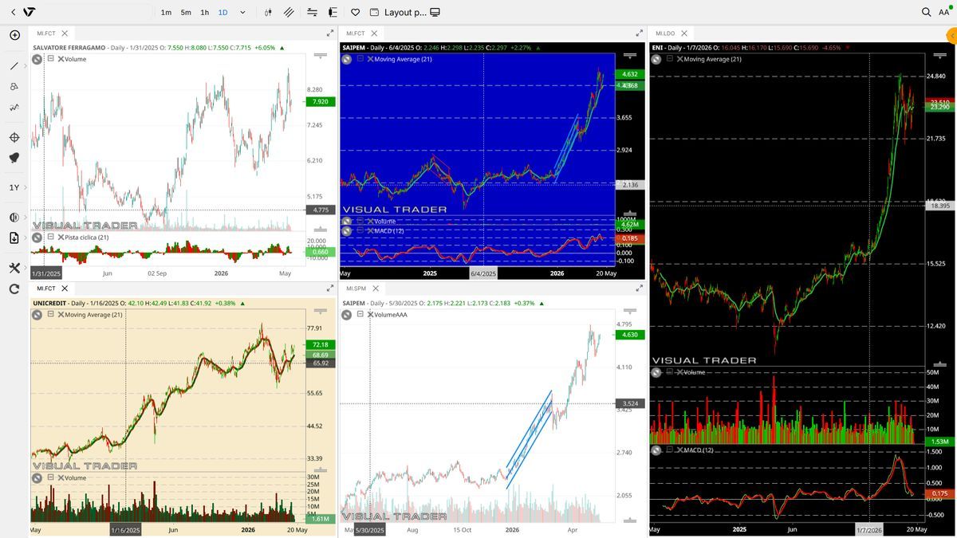Click the scale handle atop Unicredit price axis
957x538 pixels.
coord(321,310)
